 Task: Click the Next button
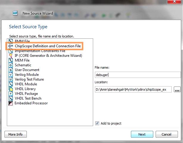pos(142,134)
